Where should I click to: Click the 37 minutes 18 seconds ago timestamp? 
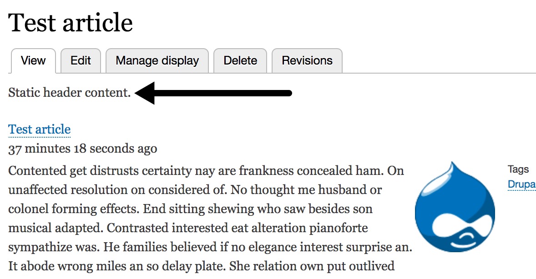(x=83, y=149)
